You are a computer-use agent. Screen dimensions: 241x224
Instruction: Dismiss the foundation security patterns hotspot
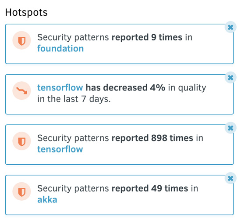tap(230, 27)
